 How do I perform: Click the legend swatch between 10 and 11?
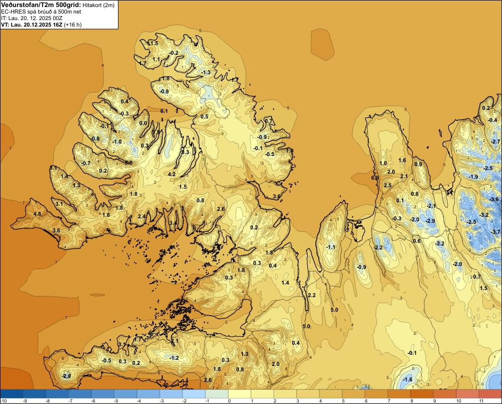click(x=467, y=394)
